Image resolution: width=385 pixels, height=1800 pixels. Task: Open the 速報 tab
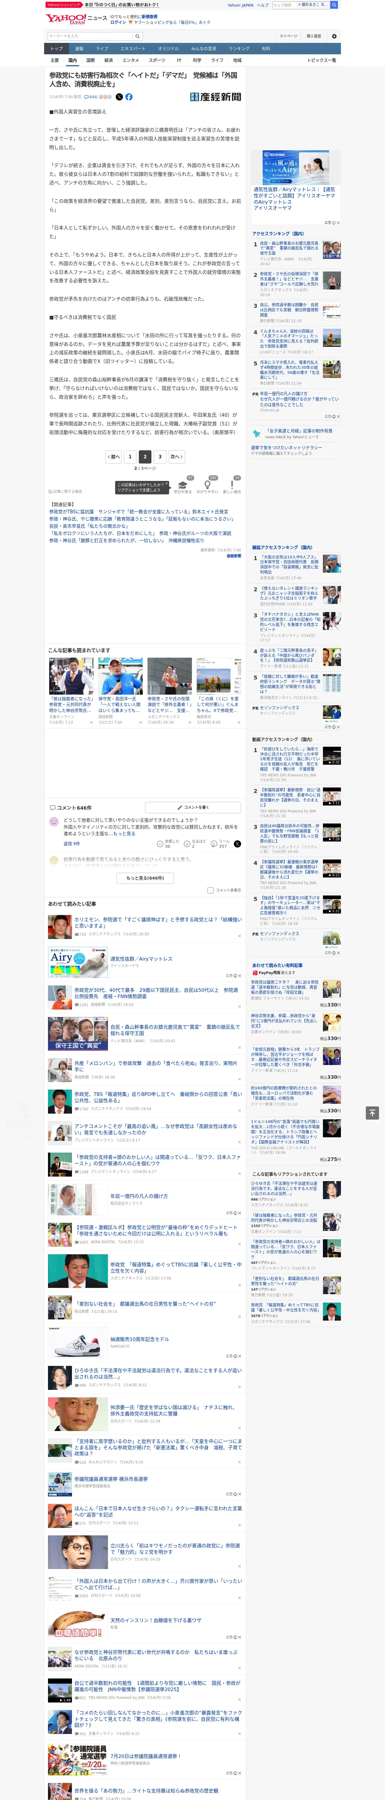click(x=79, y=49)
